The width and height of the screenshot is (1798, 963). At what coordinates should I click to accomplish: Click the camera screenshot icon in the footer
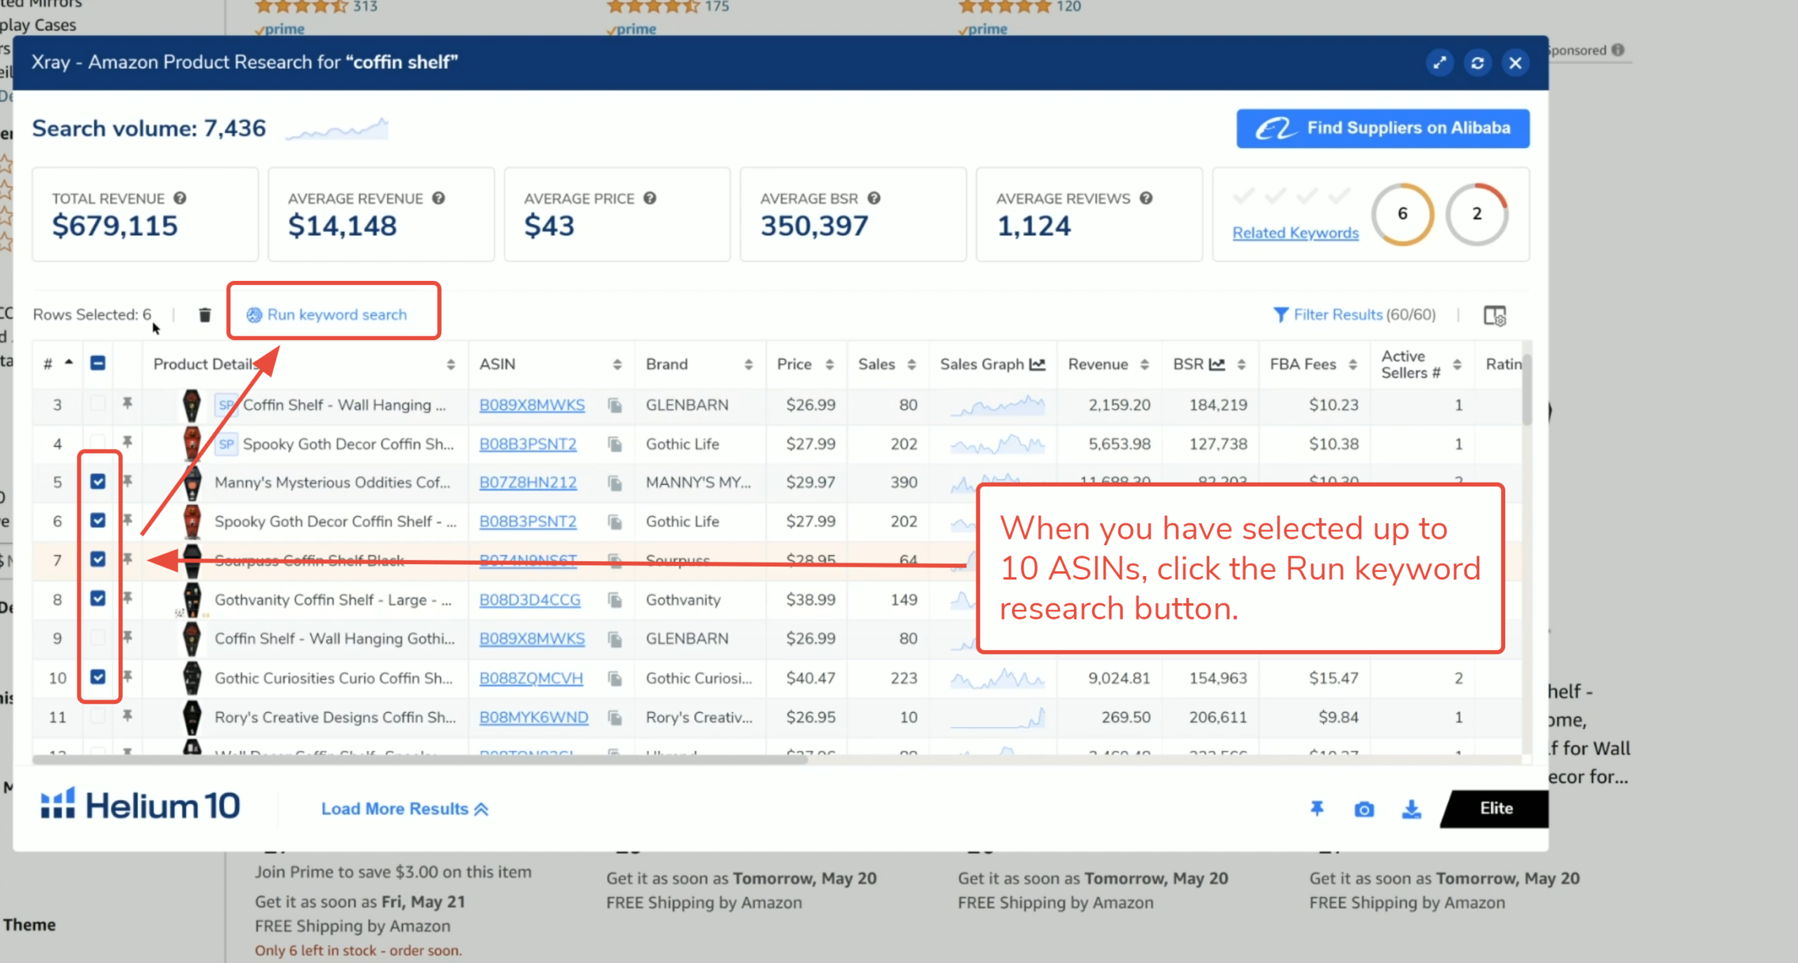coord(1363,809)
